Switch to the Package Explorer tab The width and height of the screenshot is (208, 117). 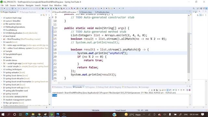click(x=28, y=12)
